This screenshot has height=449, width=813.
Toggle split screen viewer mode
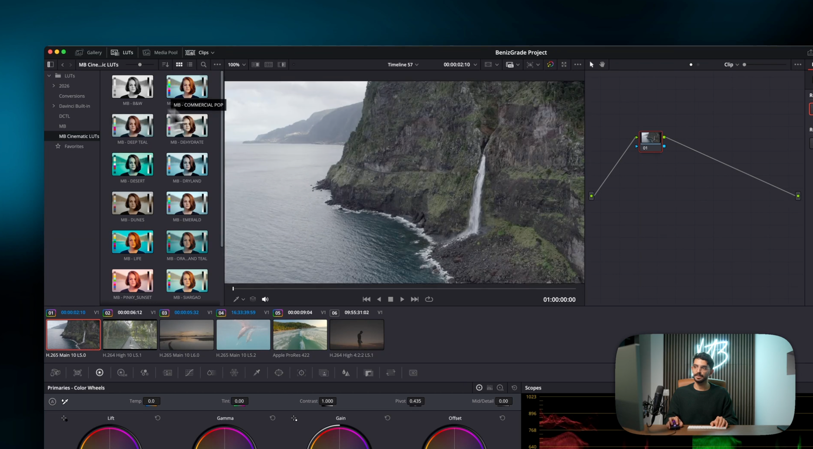[x=269, y=65]
